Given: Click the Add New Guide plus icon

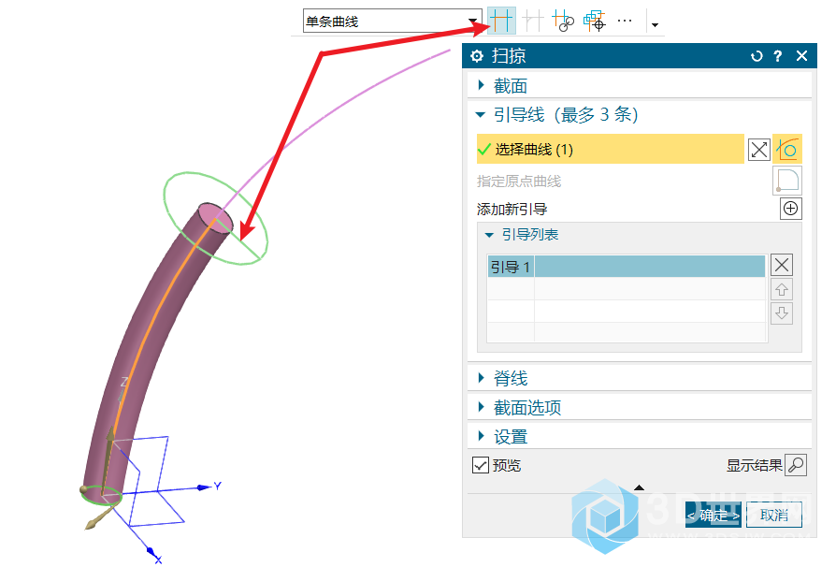Looking at the screenshot, I should pos(791,209).
